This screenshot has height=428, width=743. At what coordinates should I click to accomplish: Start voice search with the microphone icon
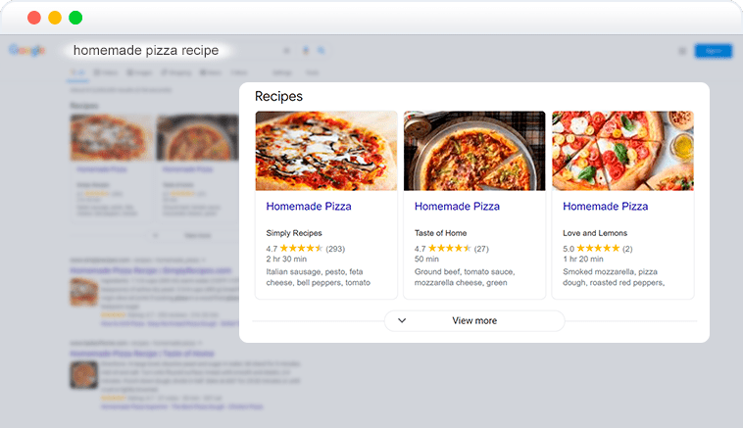306,50
